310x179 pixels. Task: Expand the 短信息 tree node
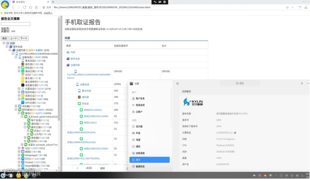click(19, 68)
